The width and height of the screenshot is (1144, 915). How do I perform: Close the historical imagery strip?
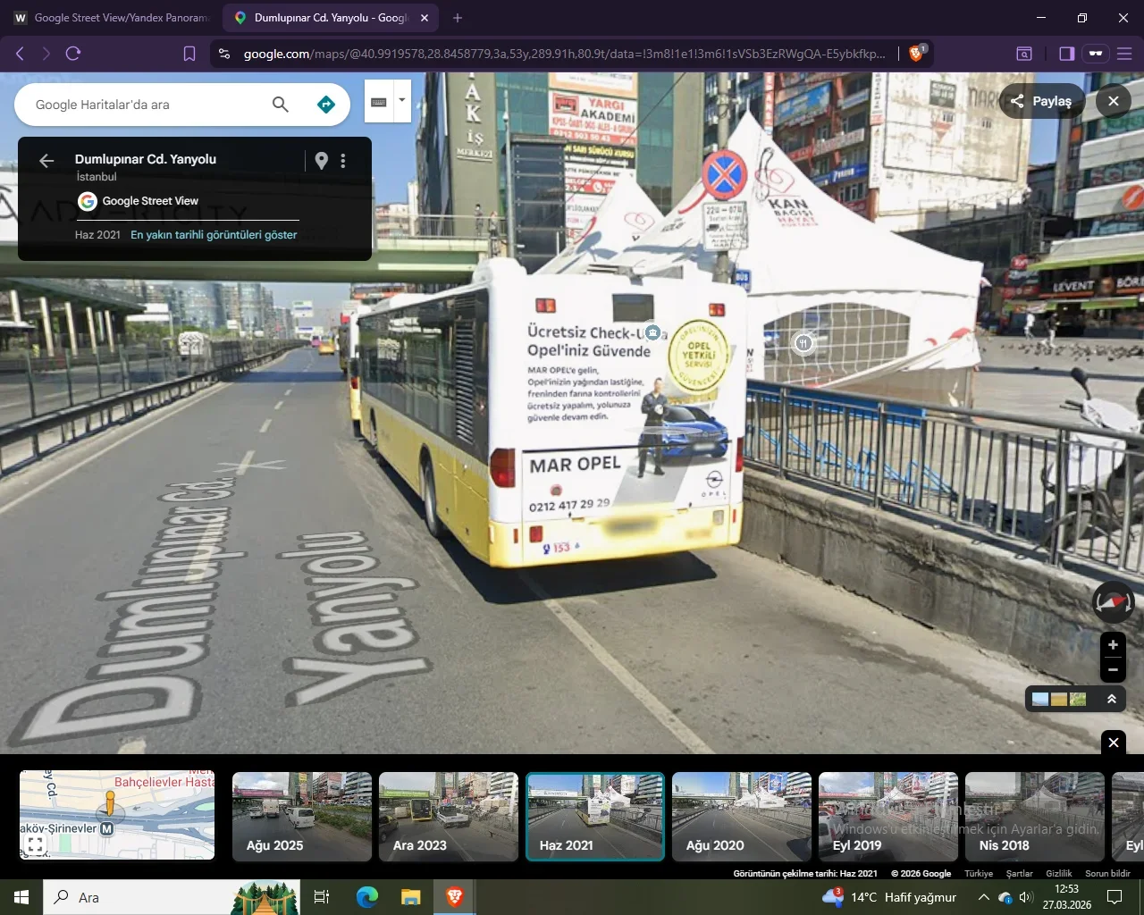coord(1113,742)
